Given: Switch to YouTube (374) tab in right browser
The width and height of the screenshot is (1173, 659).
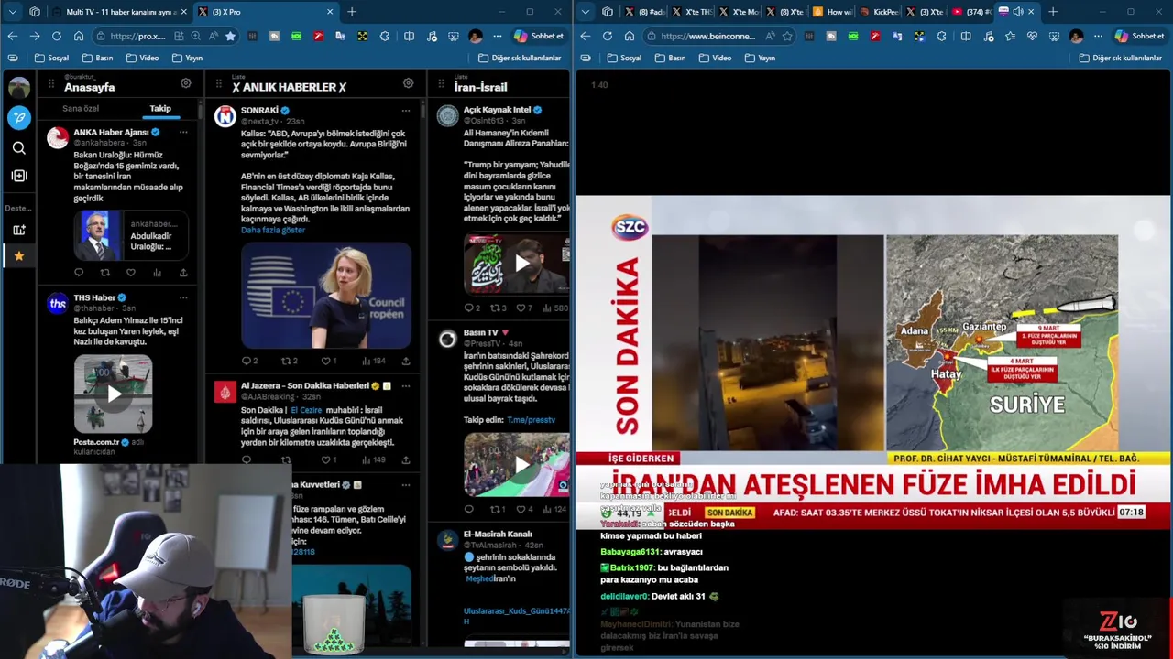Looking at the screenshot, I should pyautogui.click(x=971, y=12).
